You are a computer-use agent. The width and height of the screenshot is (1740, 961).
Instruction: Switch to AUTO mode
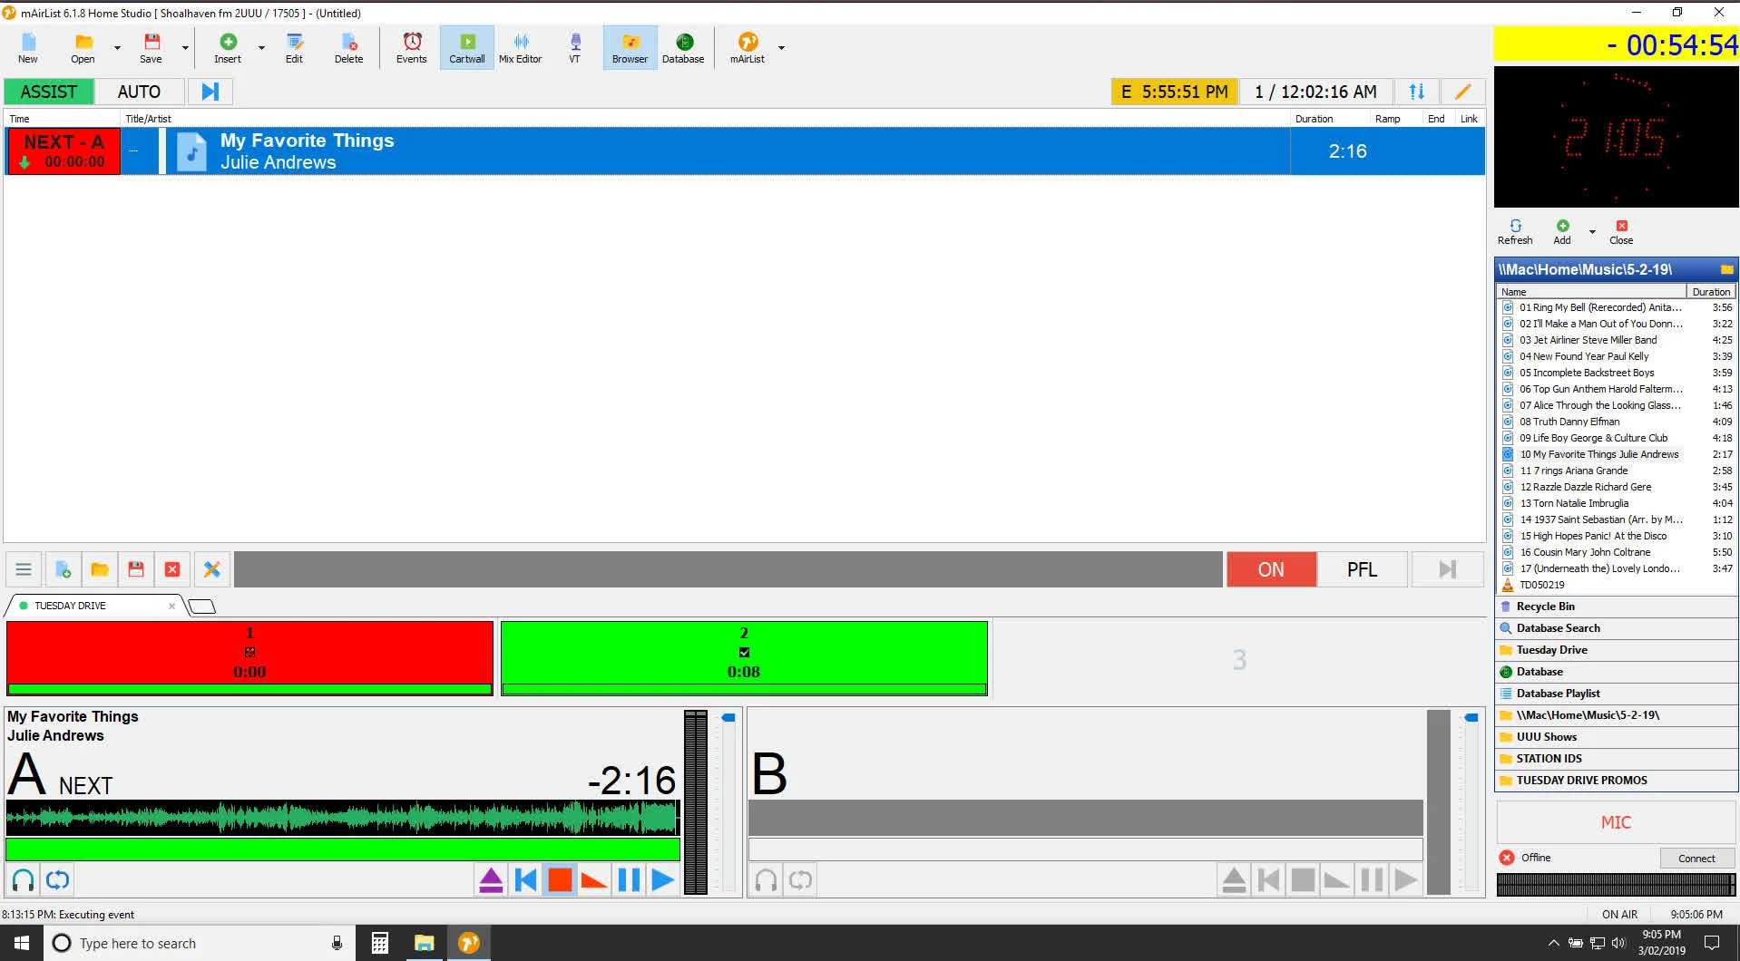(139, 92)
